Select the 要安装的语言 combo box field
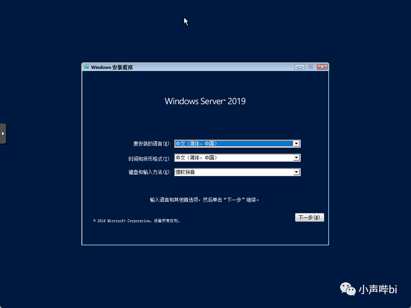This screenshot has height=308, width=411. coord(237,144)
